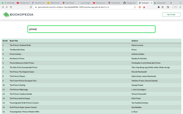The height and width of the screenshot is (114, 183).
Task: Open the extensions puzzle icon
Action: point(159,7)
